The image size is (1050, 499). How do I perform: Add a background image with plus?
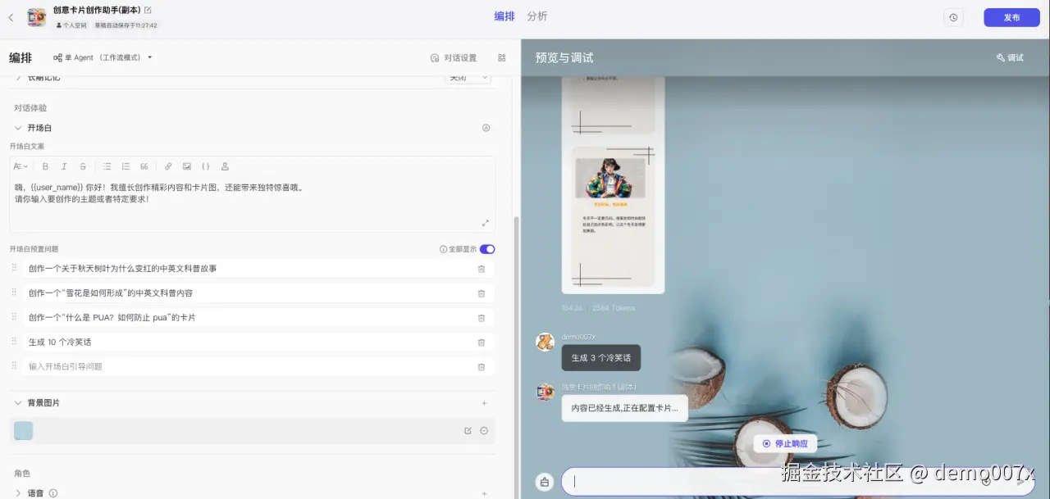(x=484, y=403)
